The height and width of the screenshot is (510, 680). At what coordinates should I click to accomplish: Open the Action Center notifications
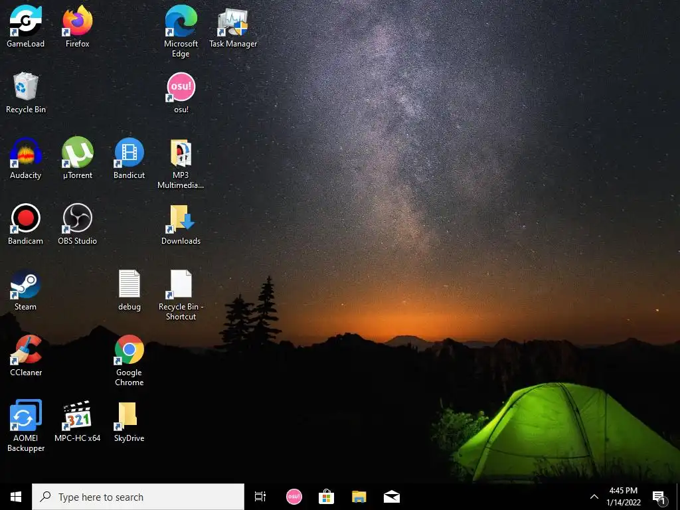click(x=659, y=497)
